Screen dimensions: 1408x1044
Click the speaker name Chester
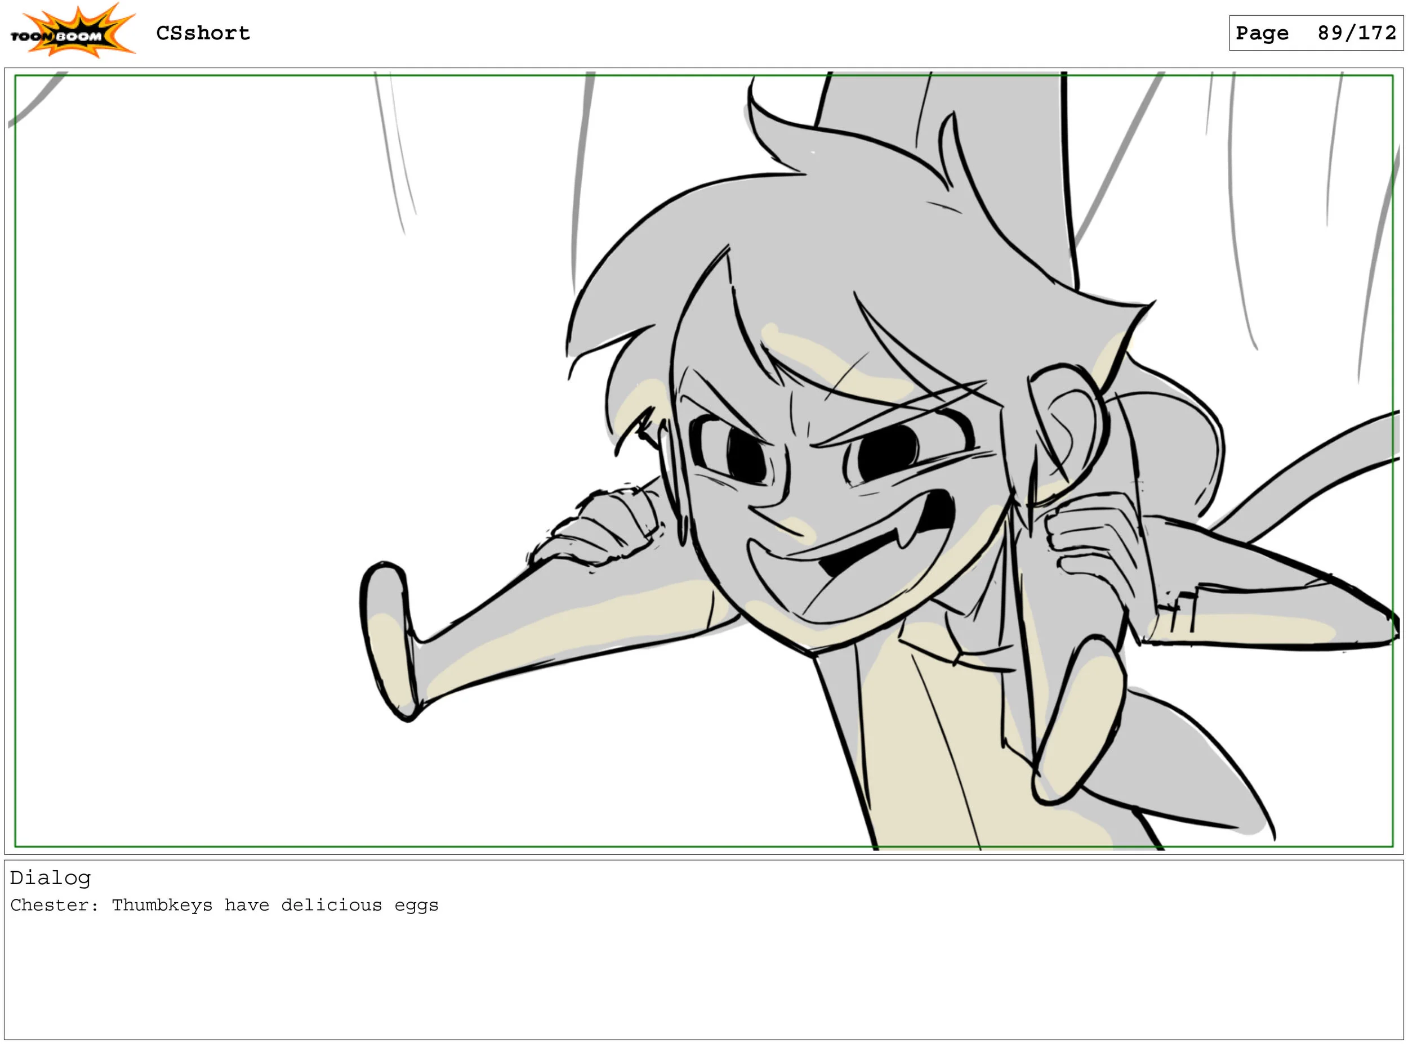[51, 906]
